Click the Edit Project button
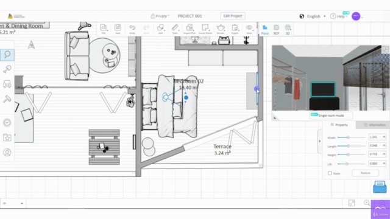 pos(233,16)
